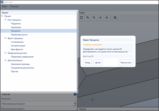
Task: Click the Завершение расчета tree label
Action: point(17,53)
